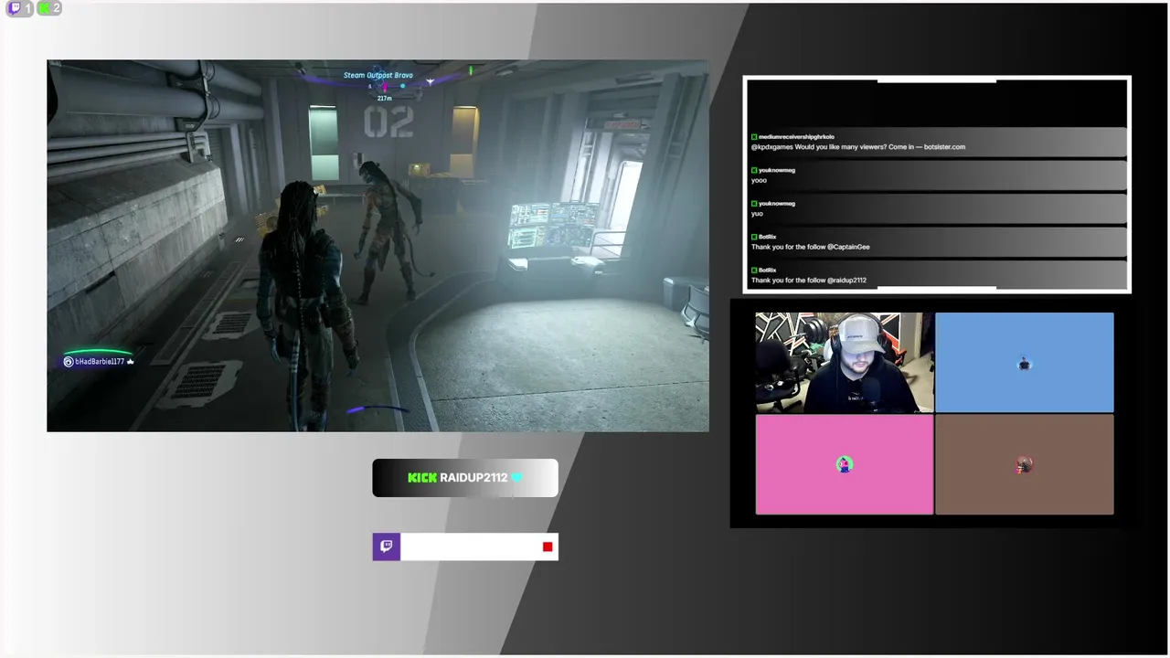
Task: Click the Thank you for the follow @raidup2112 message
Action: click(809, 281)
